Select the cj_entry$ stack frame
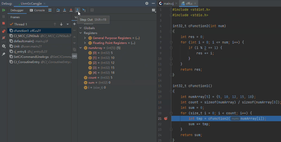The image size is (281, 142). click(20, 51)
